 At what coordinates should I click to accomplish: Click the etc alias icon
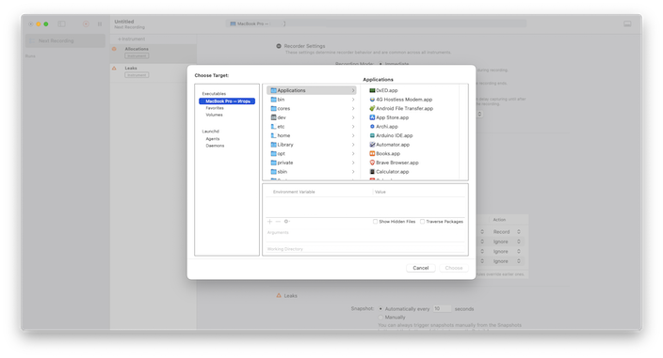pyautogui.click(x=273, y=127)
